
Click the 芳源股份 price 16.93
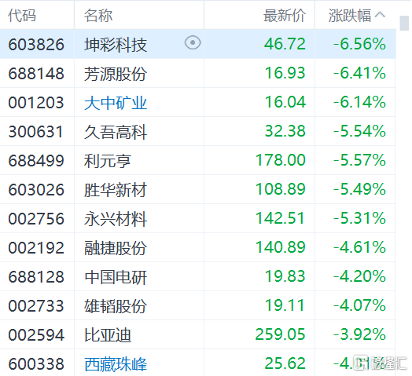click(285, 73)
